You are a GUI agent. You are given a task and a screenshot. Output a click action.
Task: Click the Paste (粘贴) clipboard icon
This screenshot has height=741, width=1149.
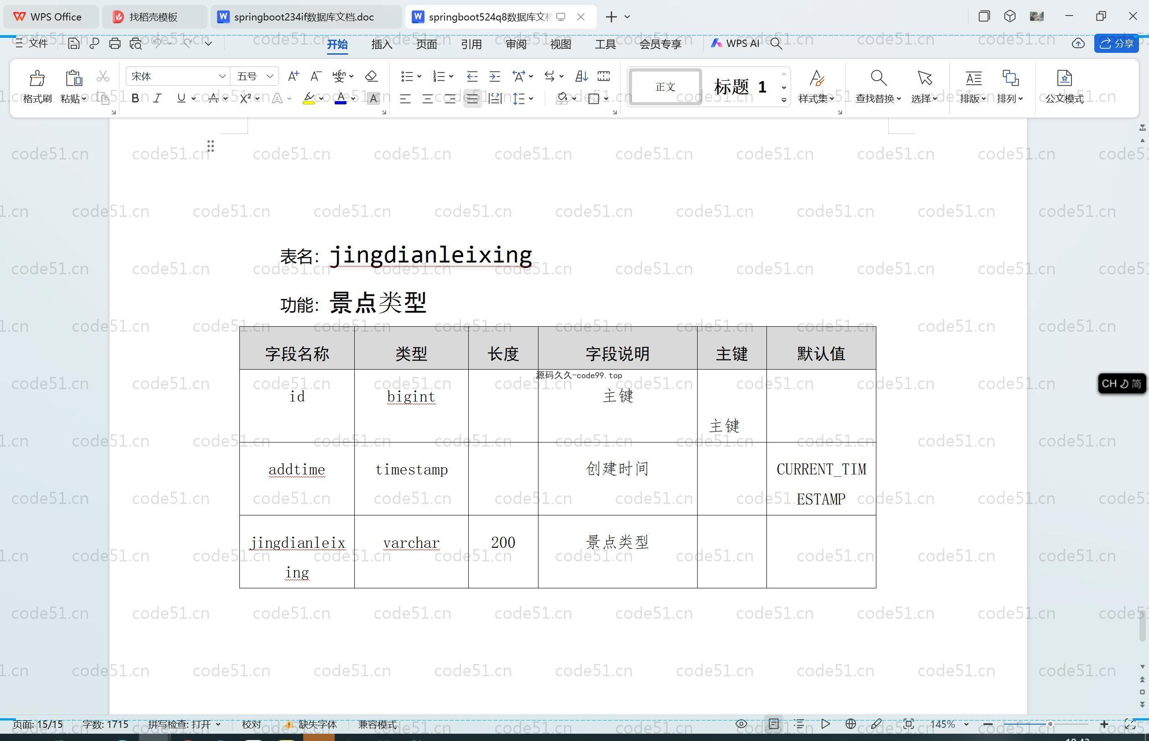(x=74, y=78)
